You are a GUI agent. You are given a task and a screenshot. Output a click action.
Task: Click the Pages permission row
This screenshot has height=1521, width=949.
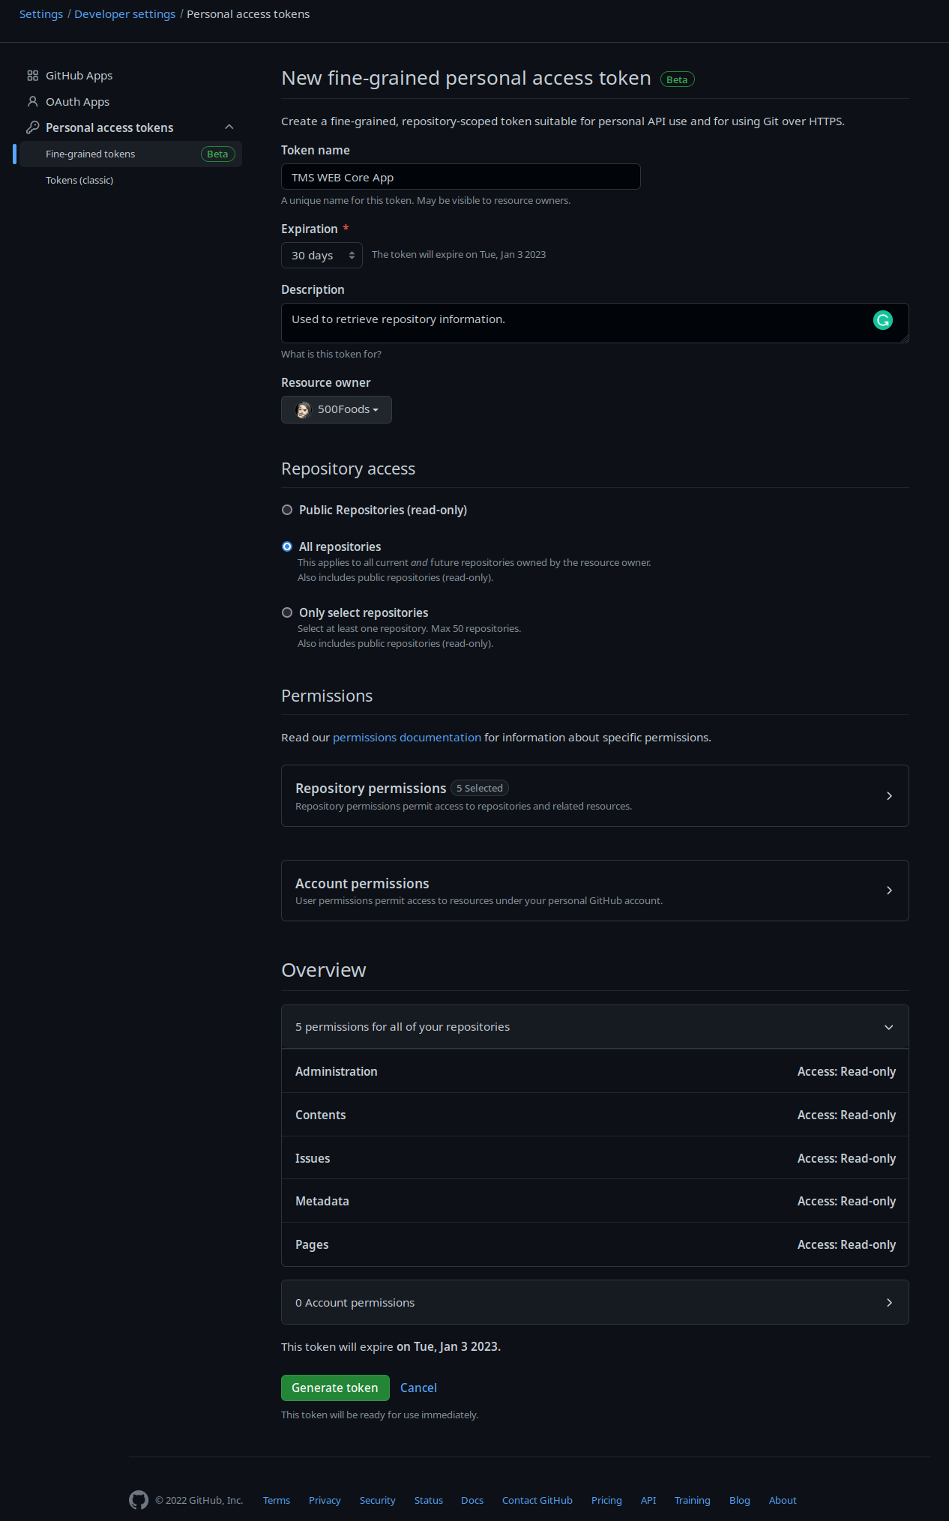pyautogui.click(x=595, y=1244)
